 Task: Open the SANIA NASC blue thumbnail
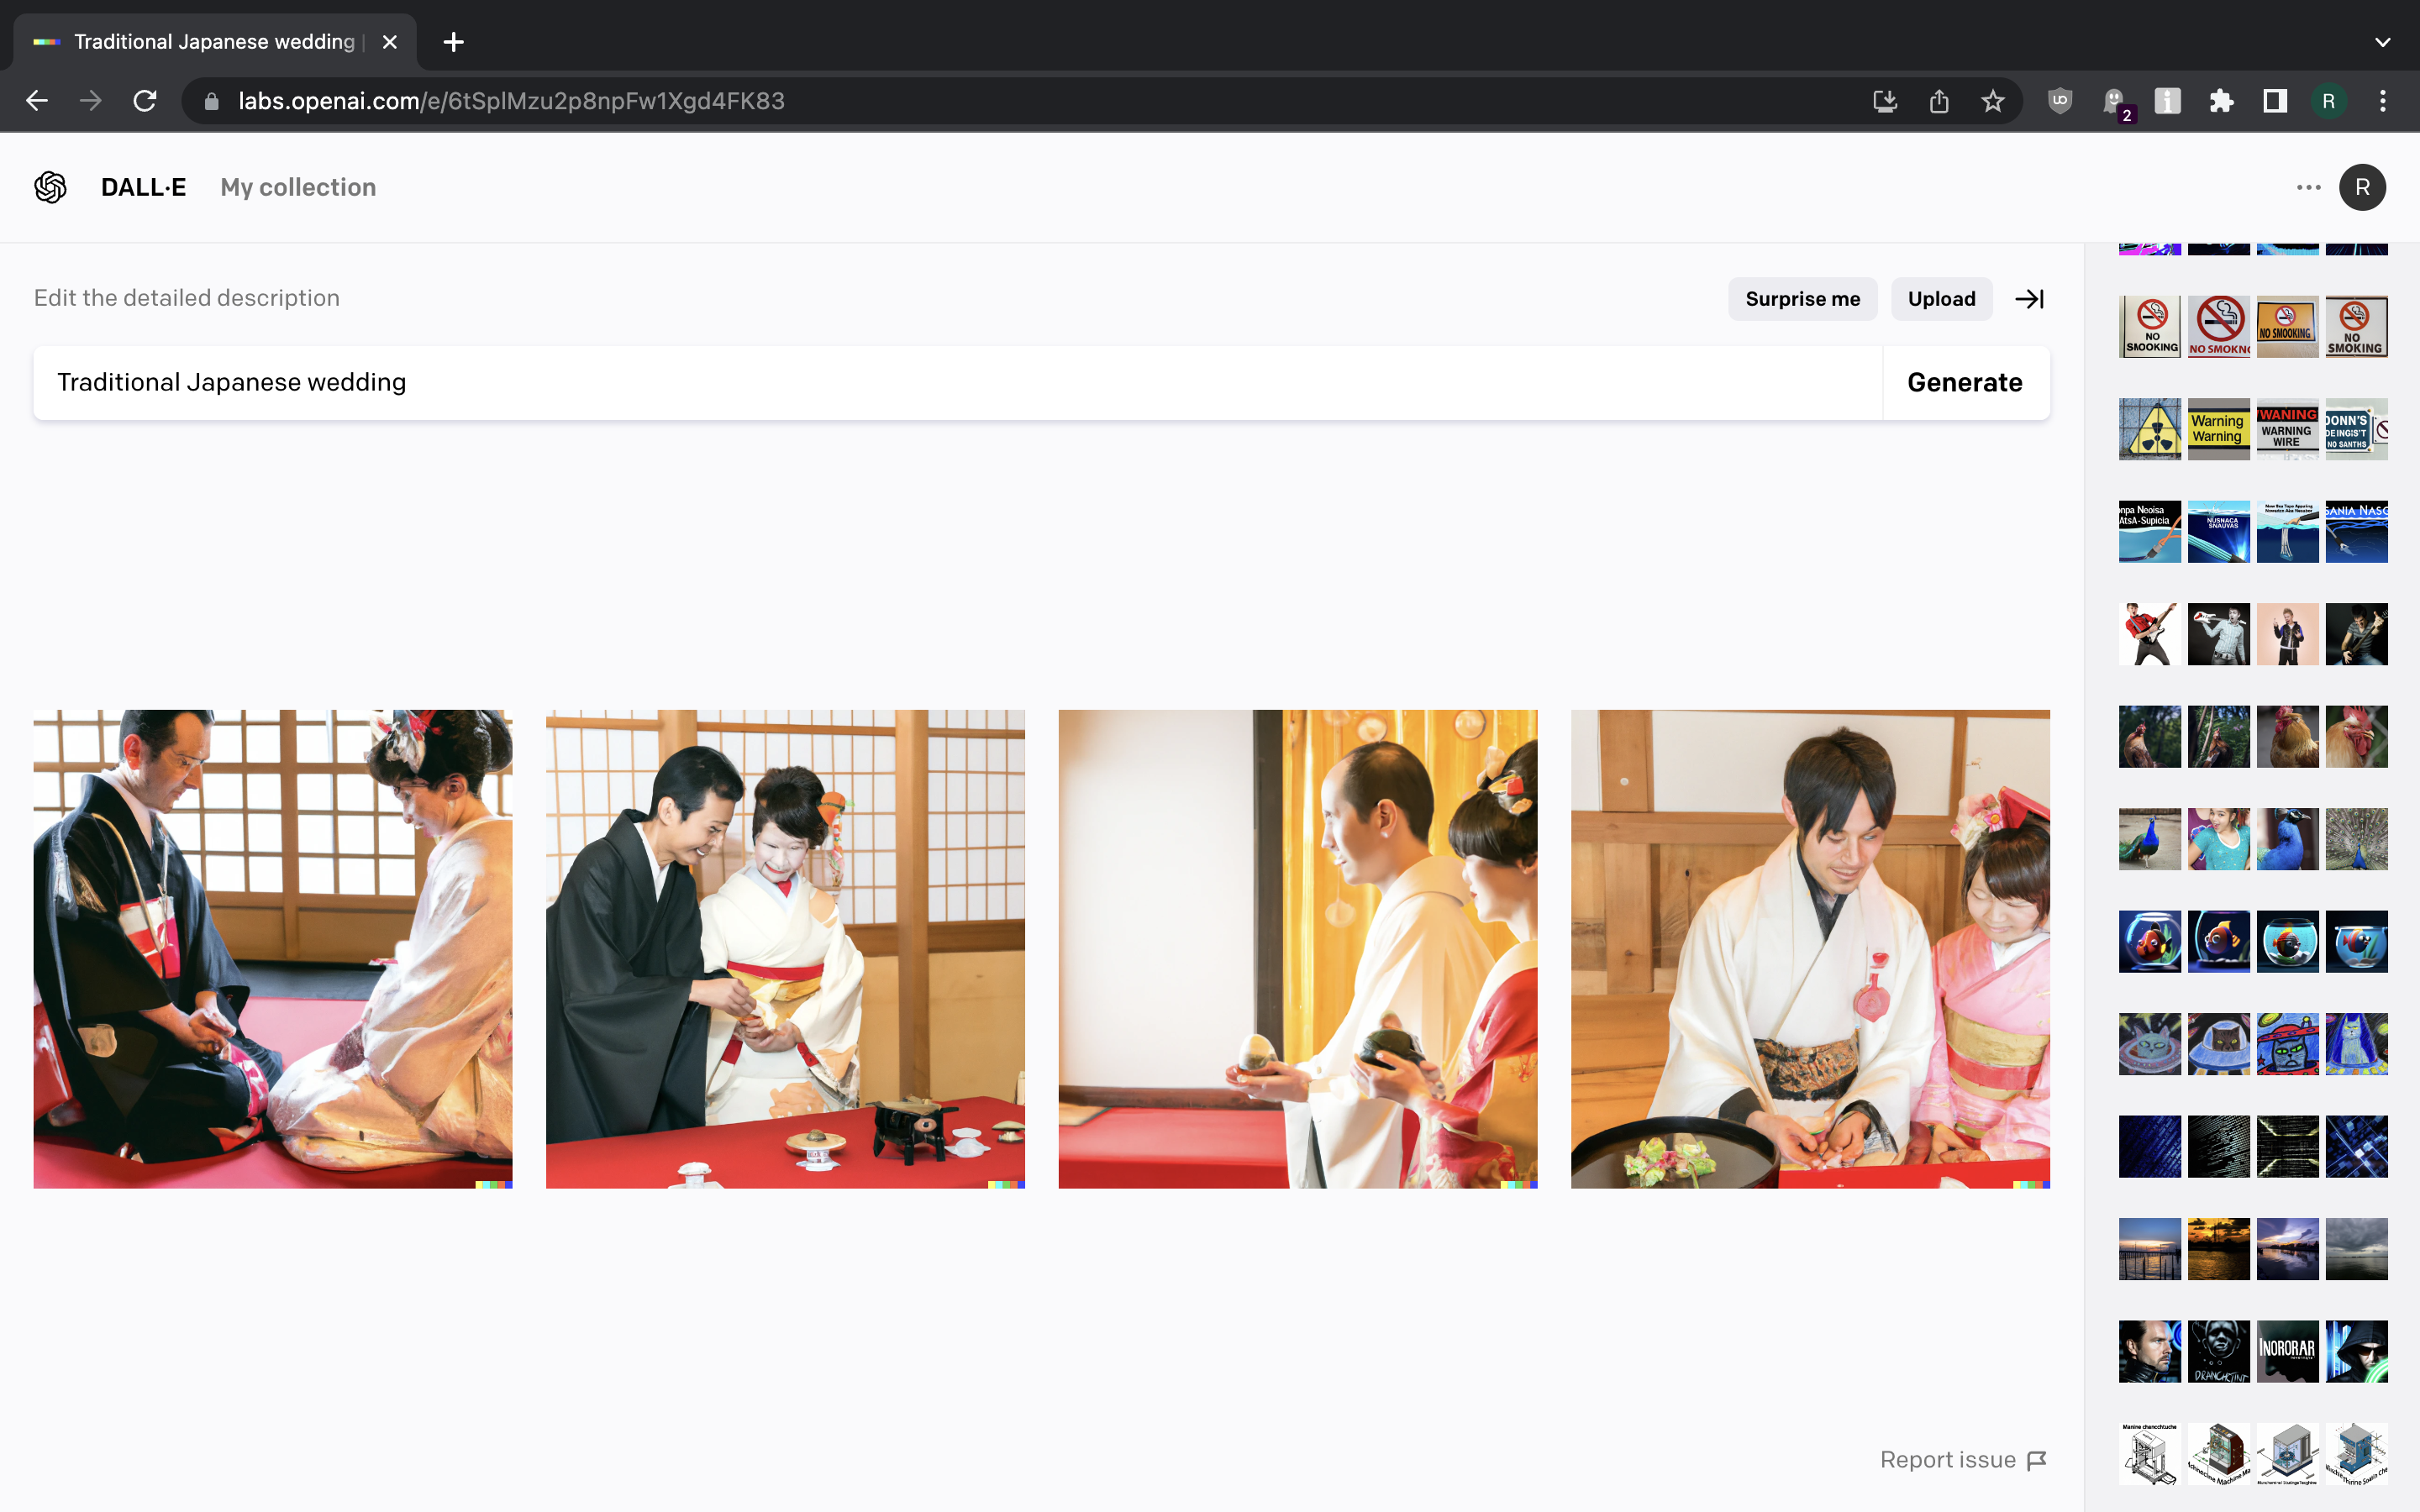click(2356, 531)
